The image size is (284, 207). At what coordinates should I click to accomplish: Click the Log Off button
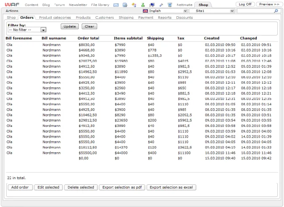click(x=245, y=4)
